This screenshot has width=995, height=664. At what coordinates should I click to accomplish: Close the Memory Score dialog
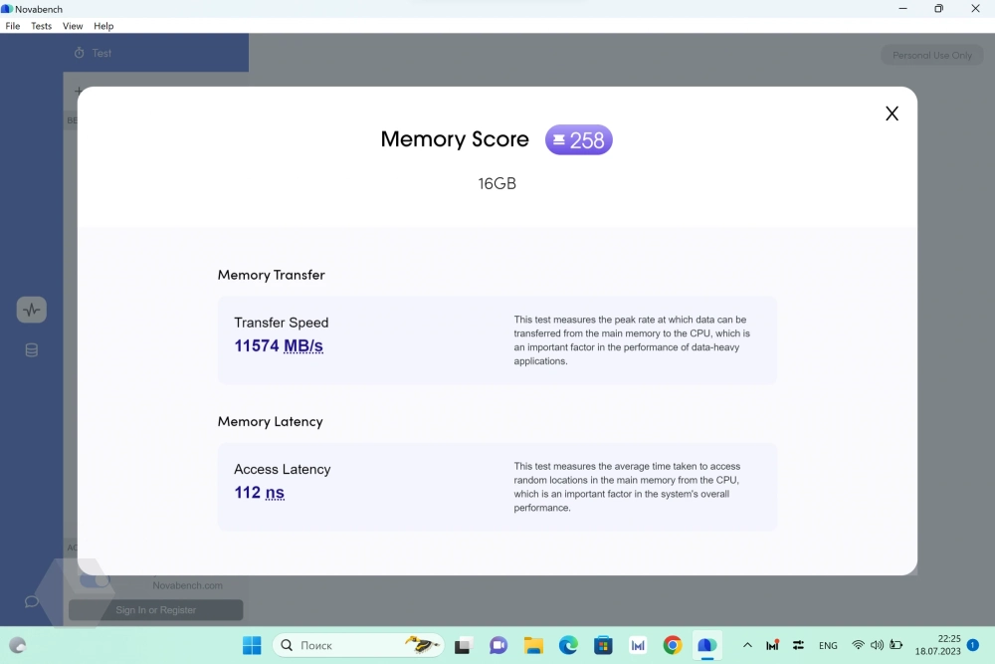click(x=892, y=113)
